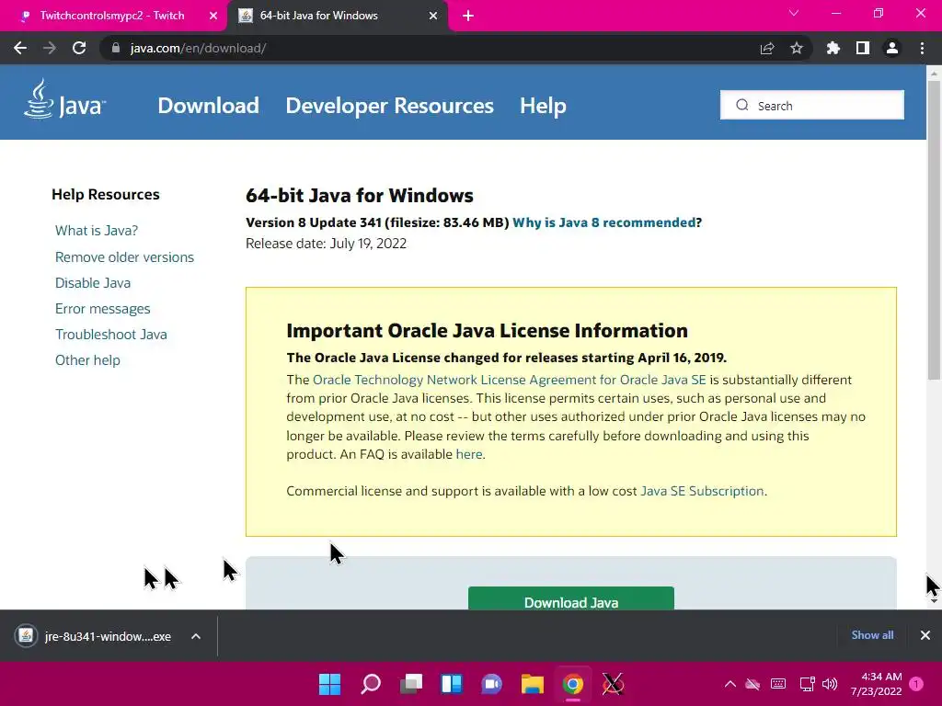This screenshot has height=706, width=942.
Task: Open the tab search chevron
Action: click(794, 13)
